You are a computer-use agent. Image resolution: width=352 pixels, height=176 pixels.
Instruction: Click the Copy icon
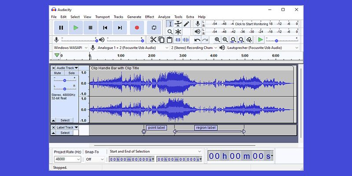point(161,40)
